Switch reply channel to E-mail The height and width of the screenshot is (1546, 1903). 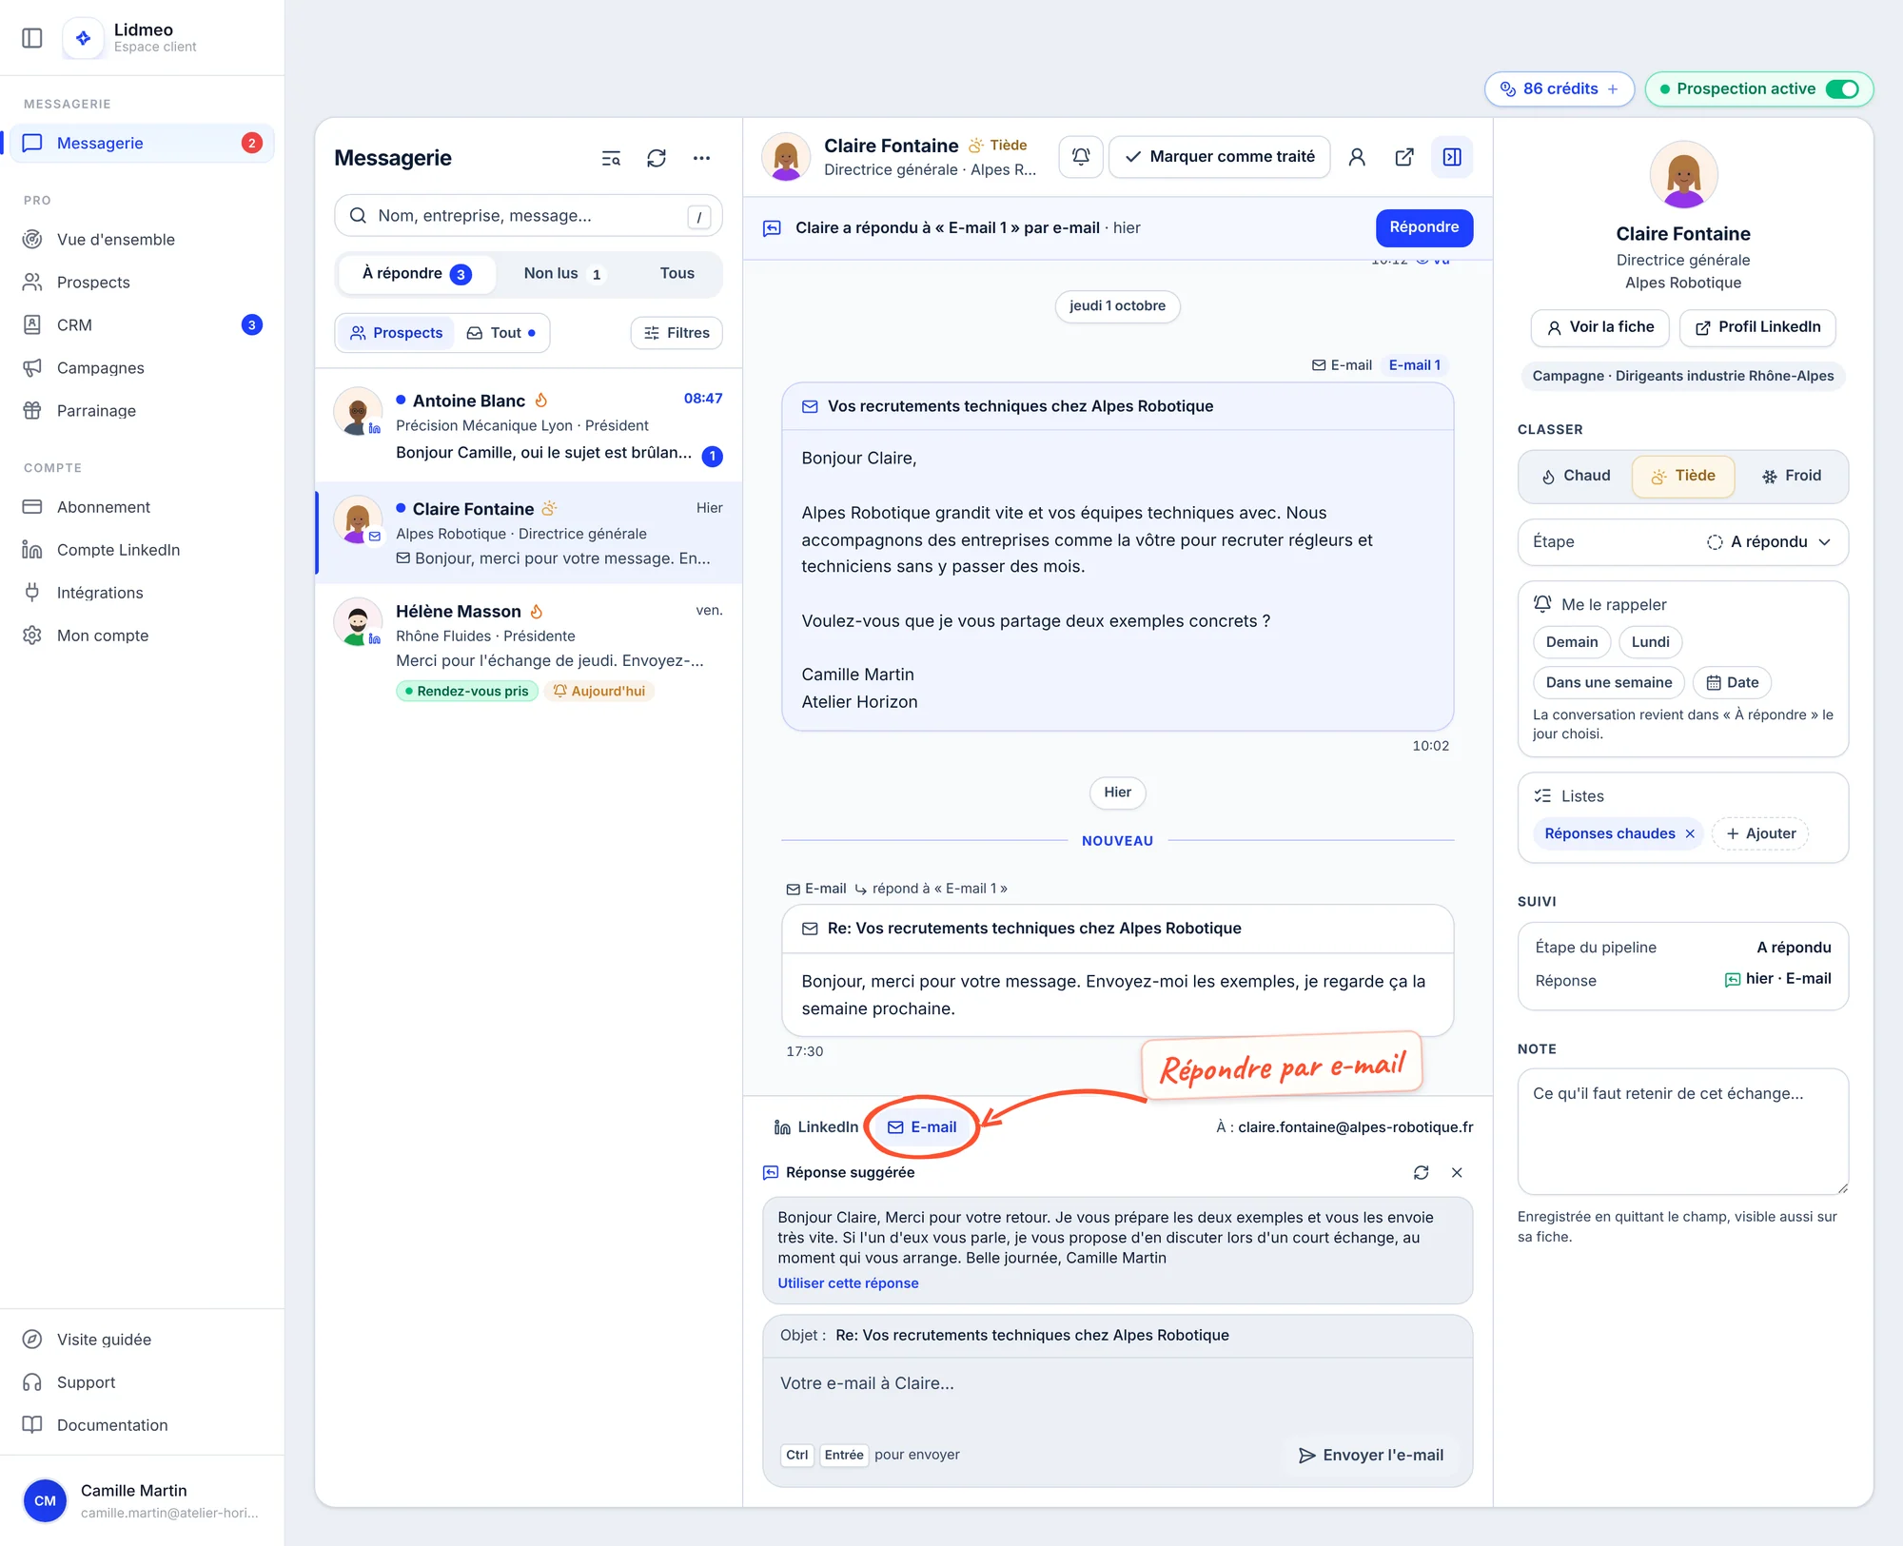922,1126
